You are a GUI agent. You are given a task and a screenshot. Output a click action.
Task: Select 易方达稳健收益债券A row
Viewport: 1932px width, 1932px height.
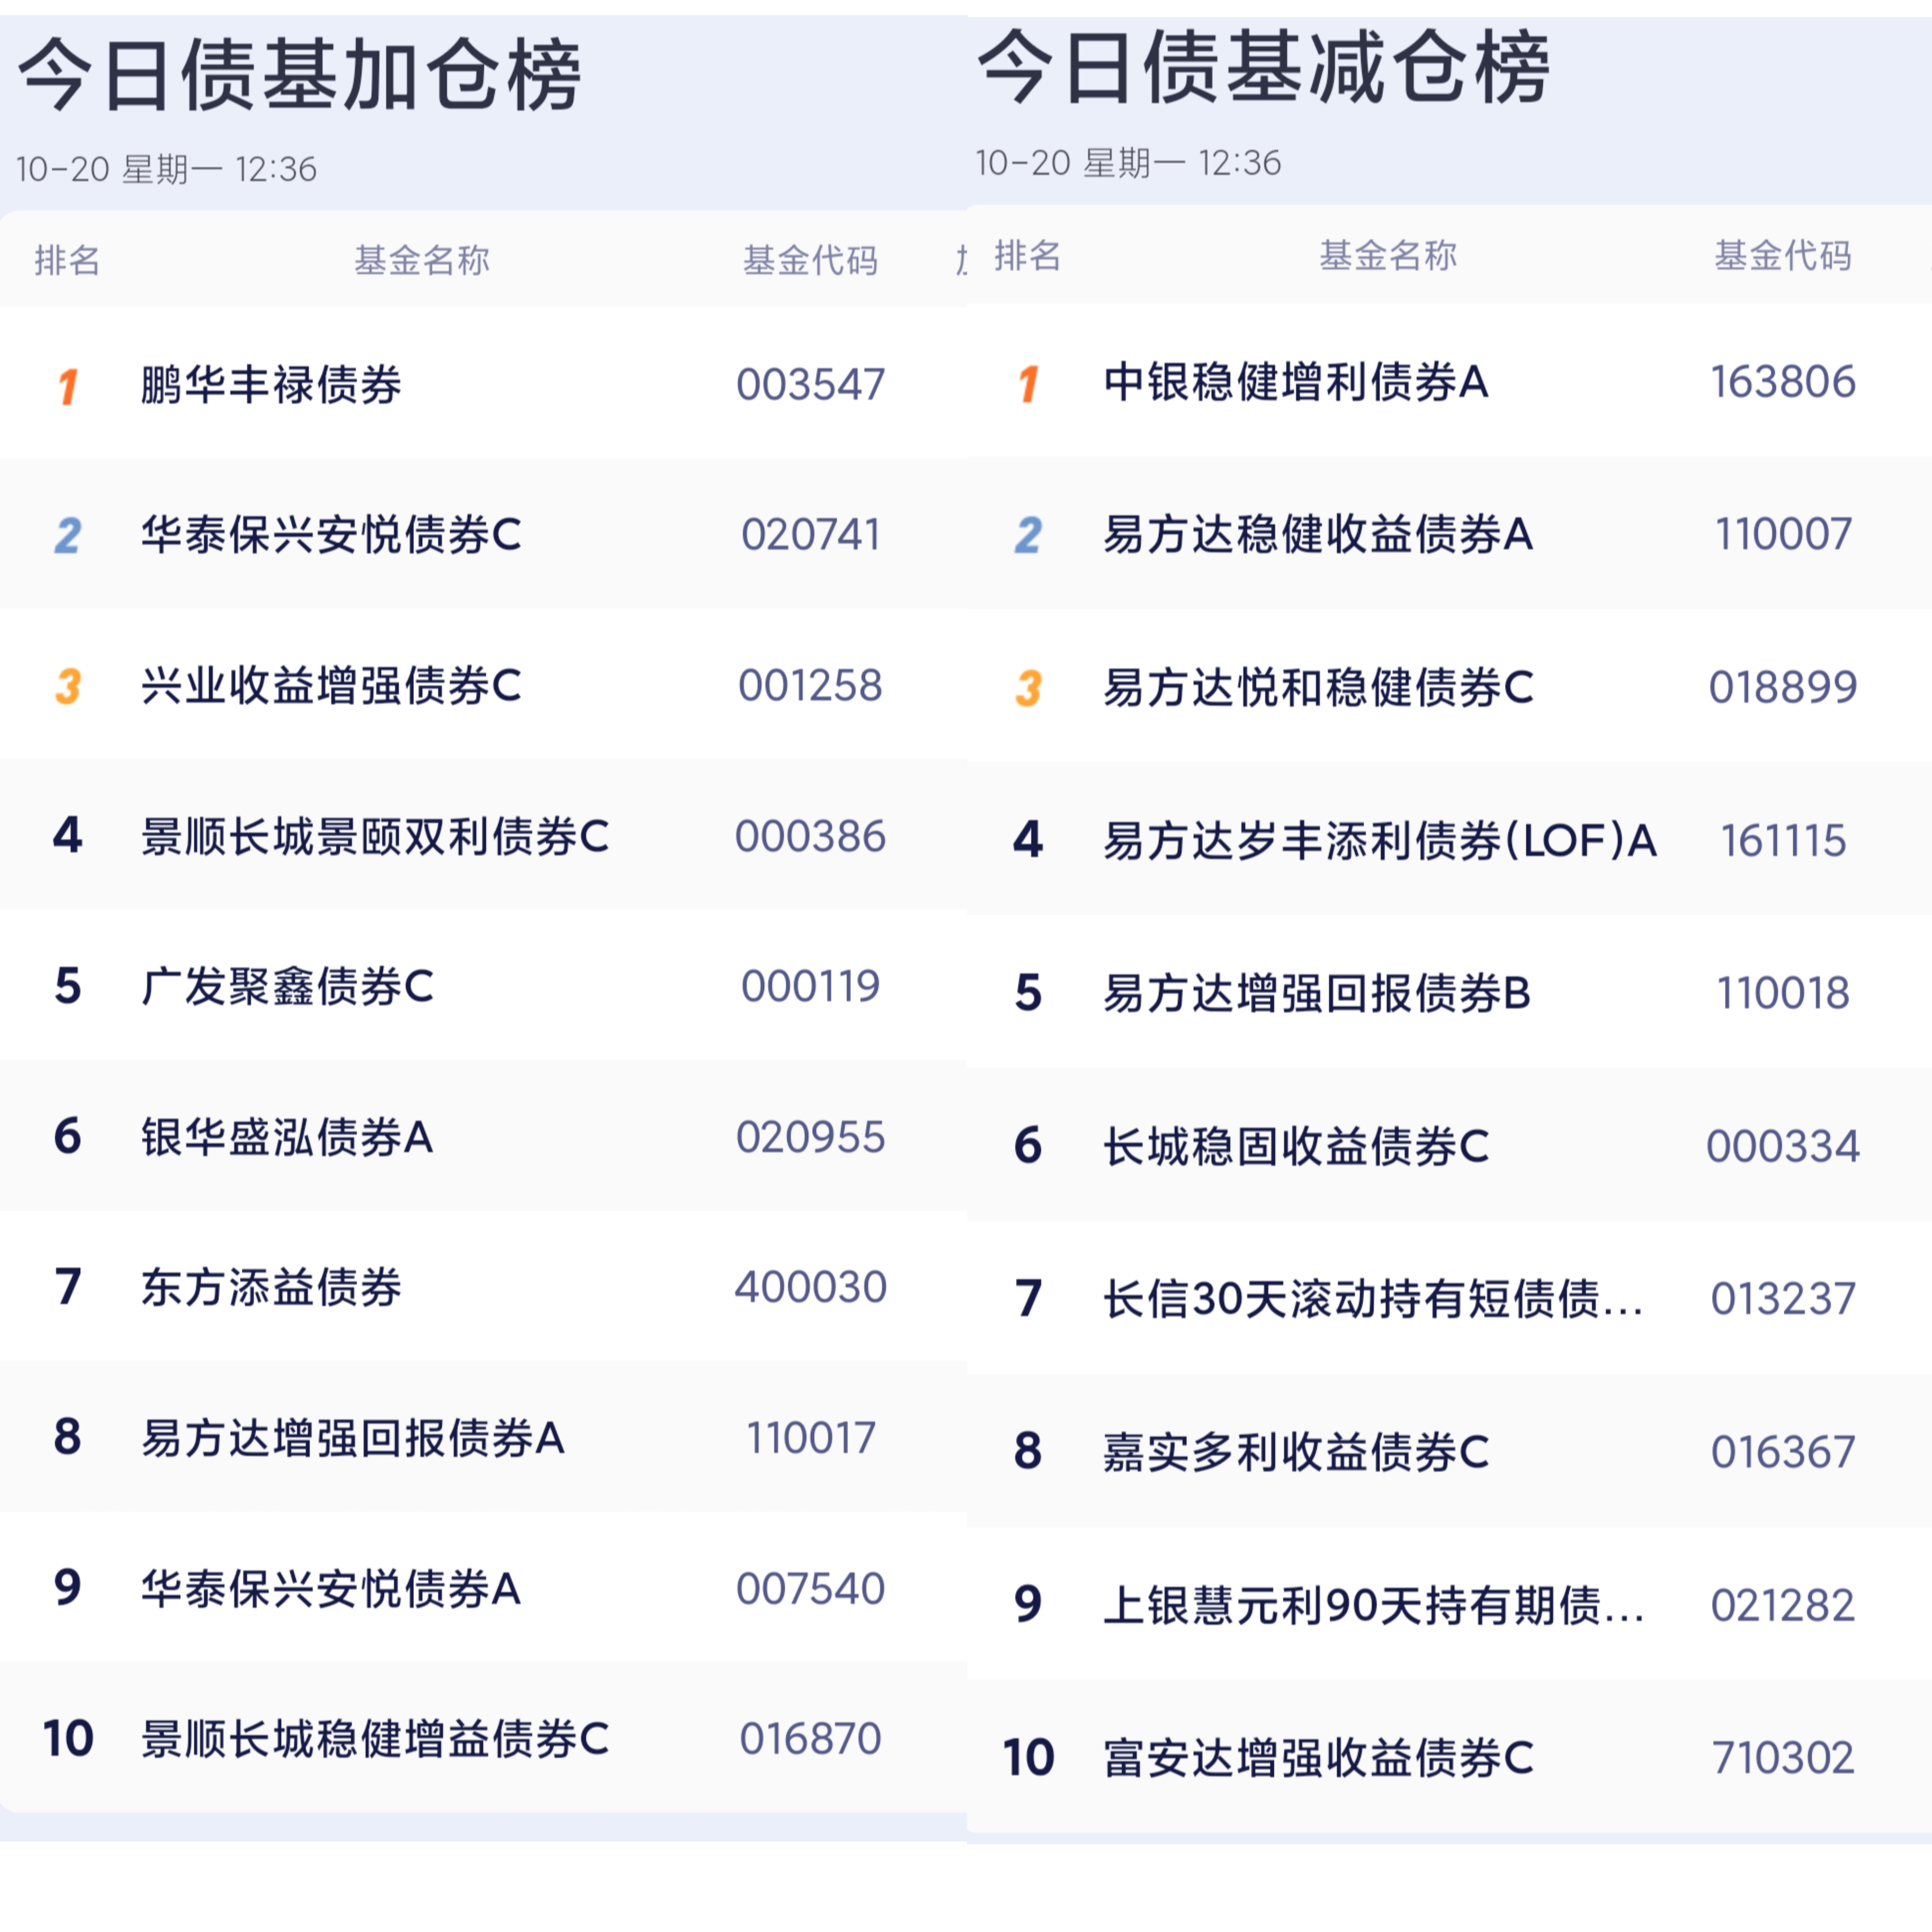pos(1318,535)
